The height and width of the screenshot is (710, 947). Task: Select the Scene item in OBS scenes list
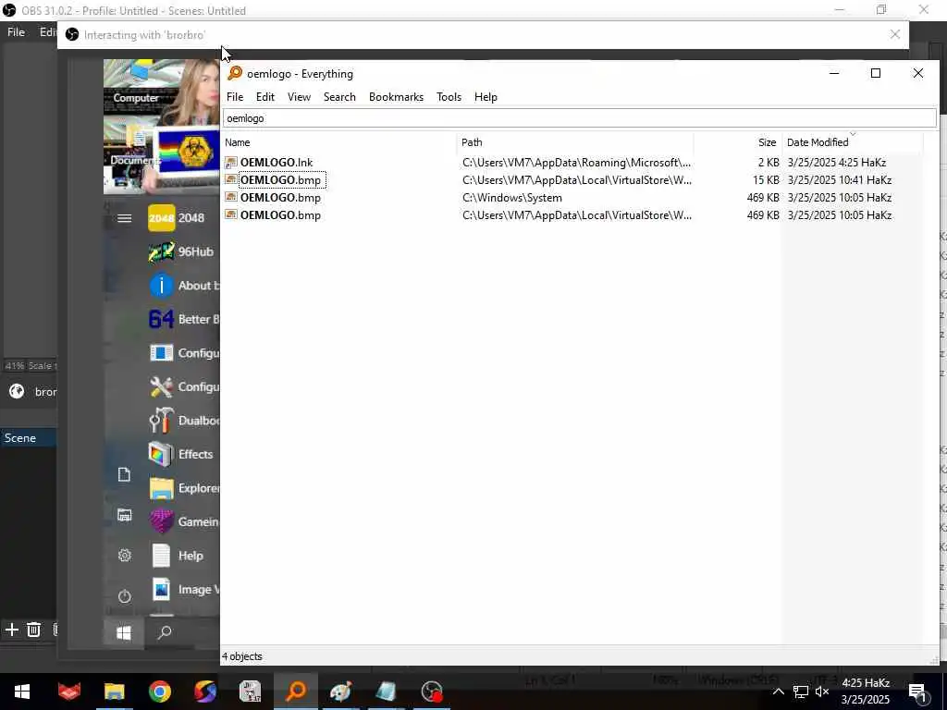29,437
